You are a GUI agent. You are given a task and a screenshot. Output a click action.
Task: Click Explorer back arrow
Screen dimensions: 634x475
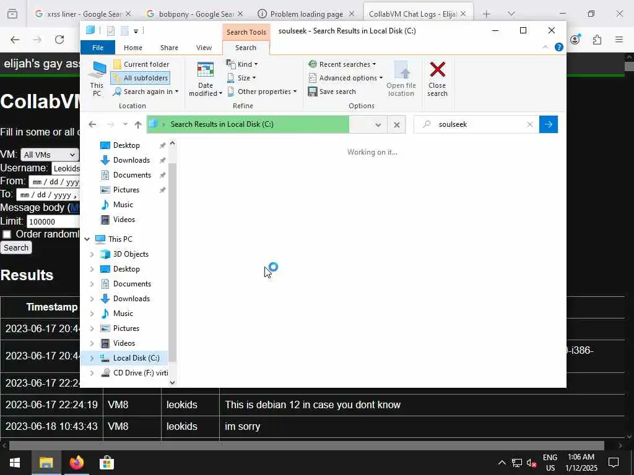(92, 124)
